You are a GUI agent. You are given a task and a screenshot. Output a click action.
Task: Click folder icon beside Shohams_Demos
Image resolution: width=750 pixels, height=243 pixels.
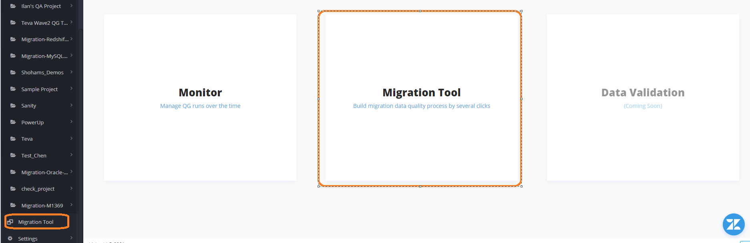pyautogui.click(x=13, y=72)
